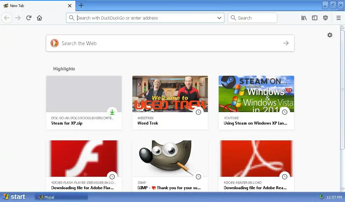Click the WEEDTREK source label
Image resolution: width=345 pixels, height=202 pixels.
[x=146, y=118]
